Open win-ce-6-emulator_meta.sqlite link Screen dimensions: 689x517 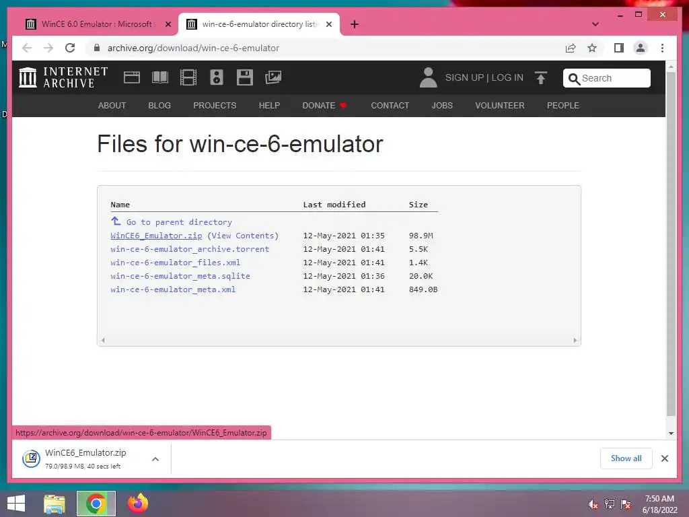(180, 276)
